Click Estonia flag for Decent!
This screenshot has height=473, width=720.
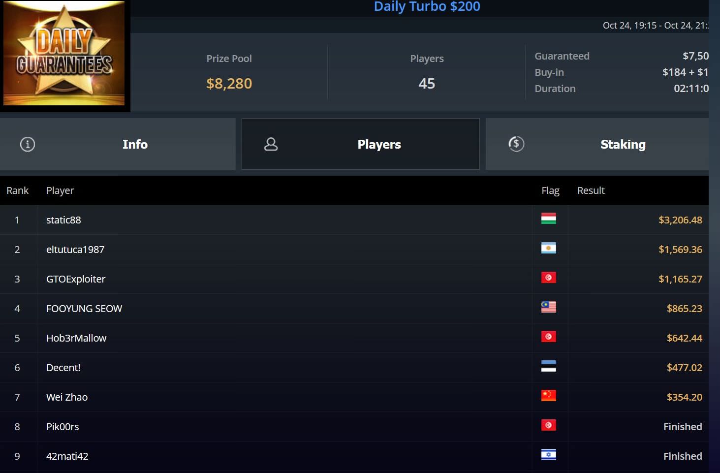549,366
